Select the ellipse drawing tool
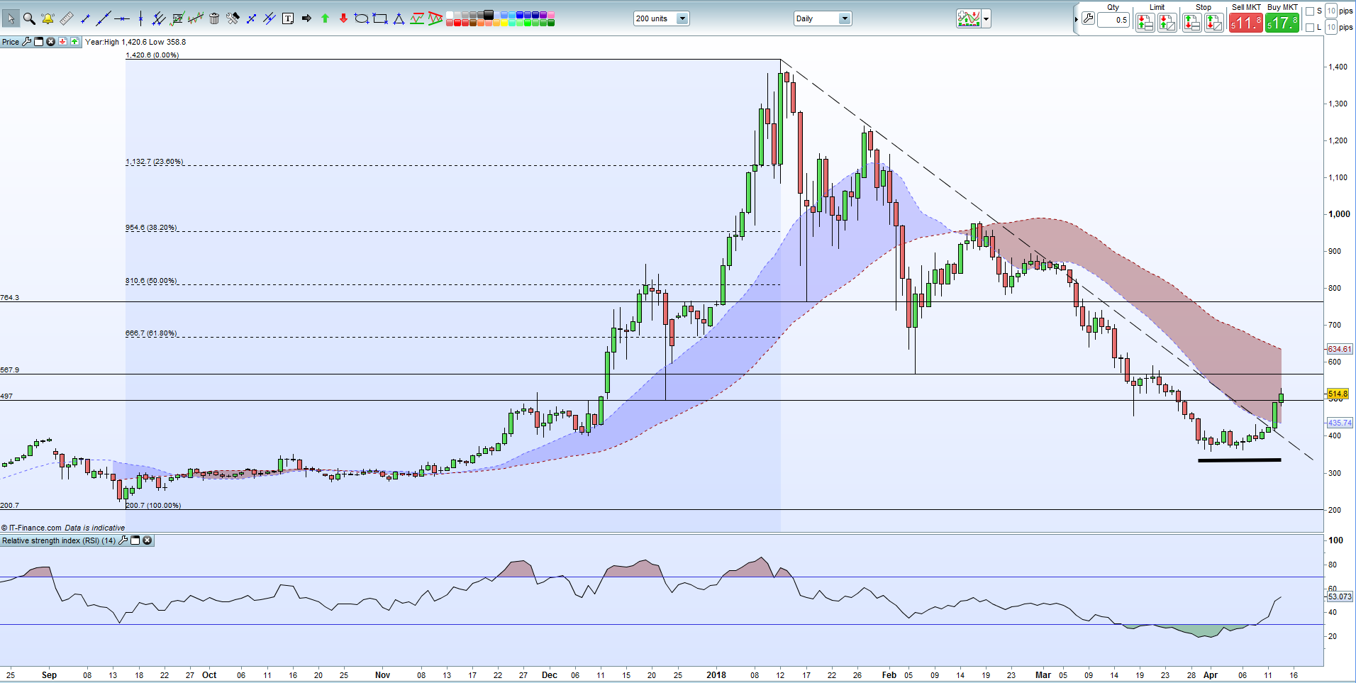The width and height of the screenshot is (1356, 683). (x=362, y=19)
